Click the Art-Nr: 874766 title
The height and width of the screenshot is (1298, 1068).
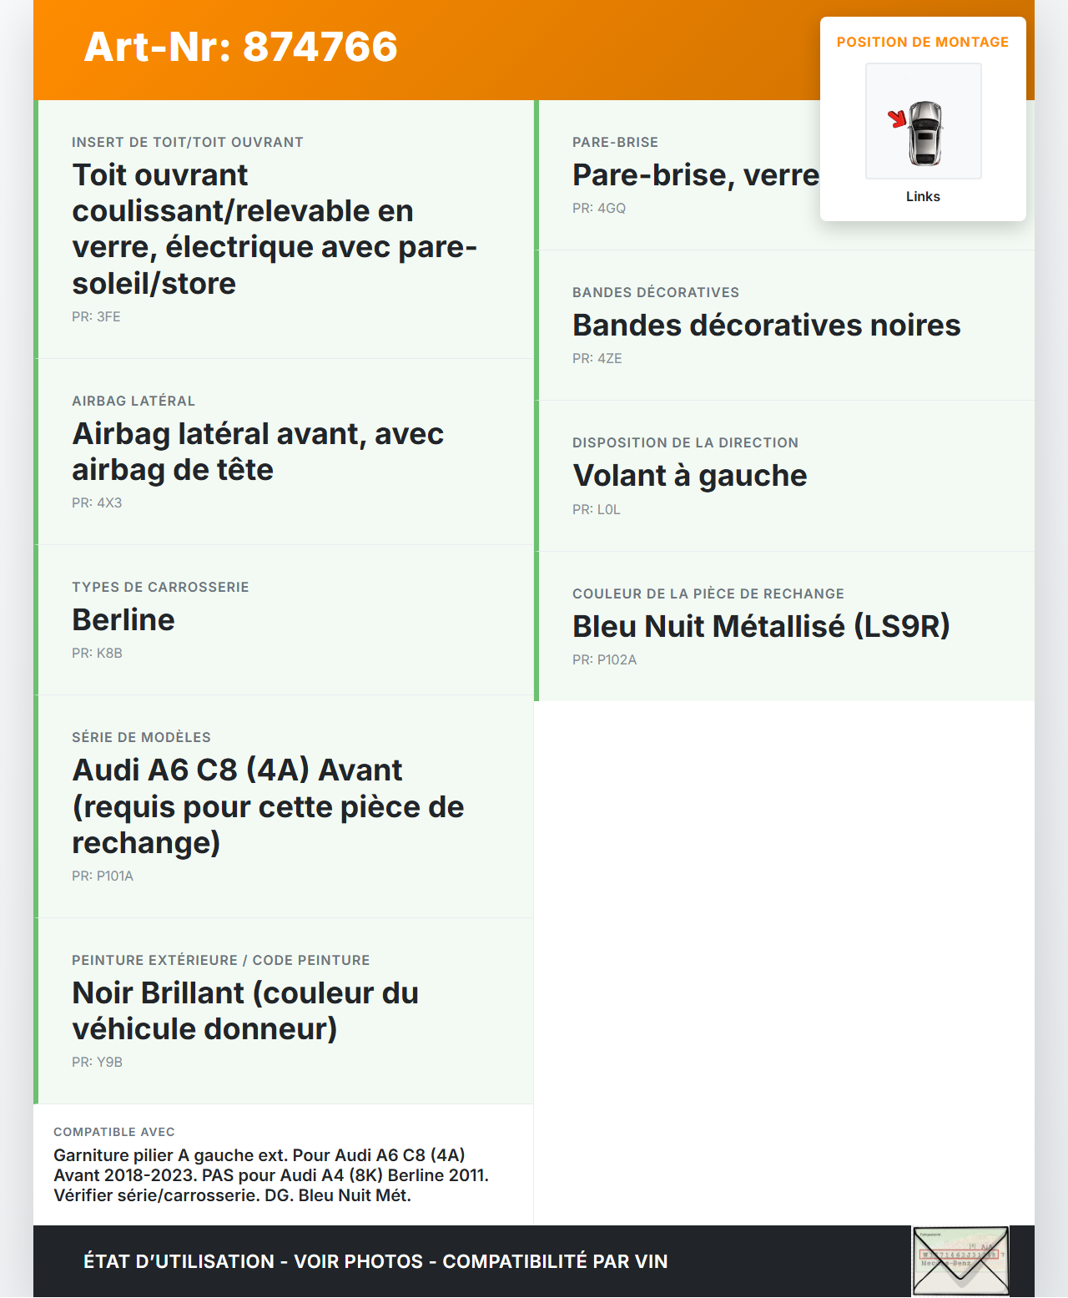click(240, 47)
